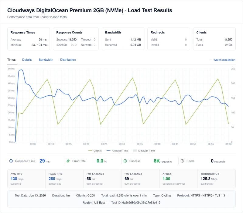Toggle the Clients legend entry
The width and height of the screenshot is (243, 213).
tap(95, 151)
